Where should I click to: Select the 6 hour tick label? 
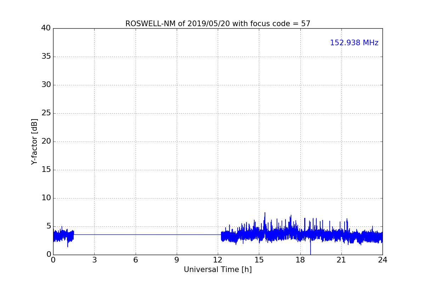(x=135, y=260)
